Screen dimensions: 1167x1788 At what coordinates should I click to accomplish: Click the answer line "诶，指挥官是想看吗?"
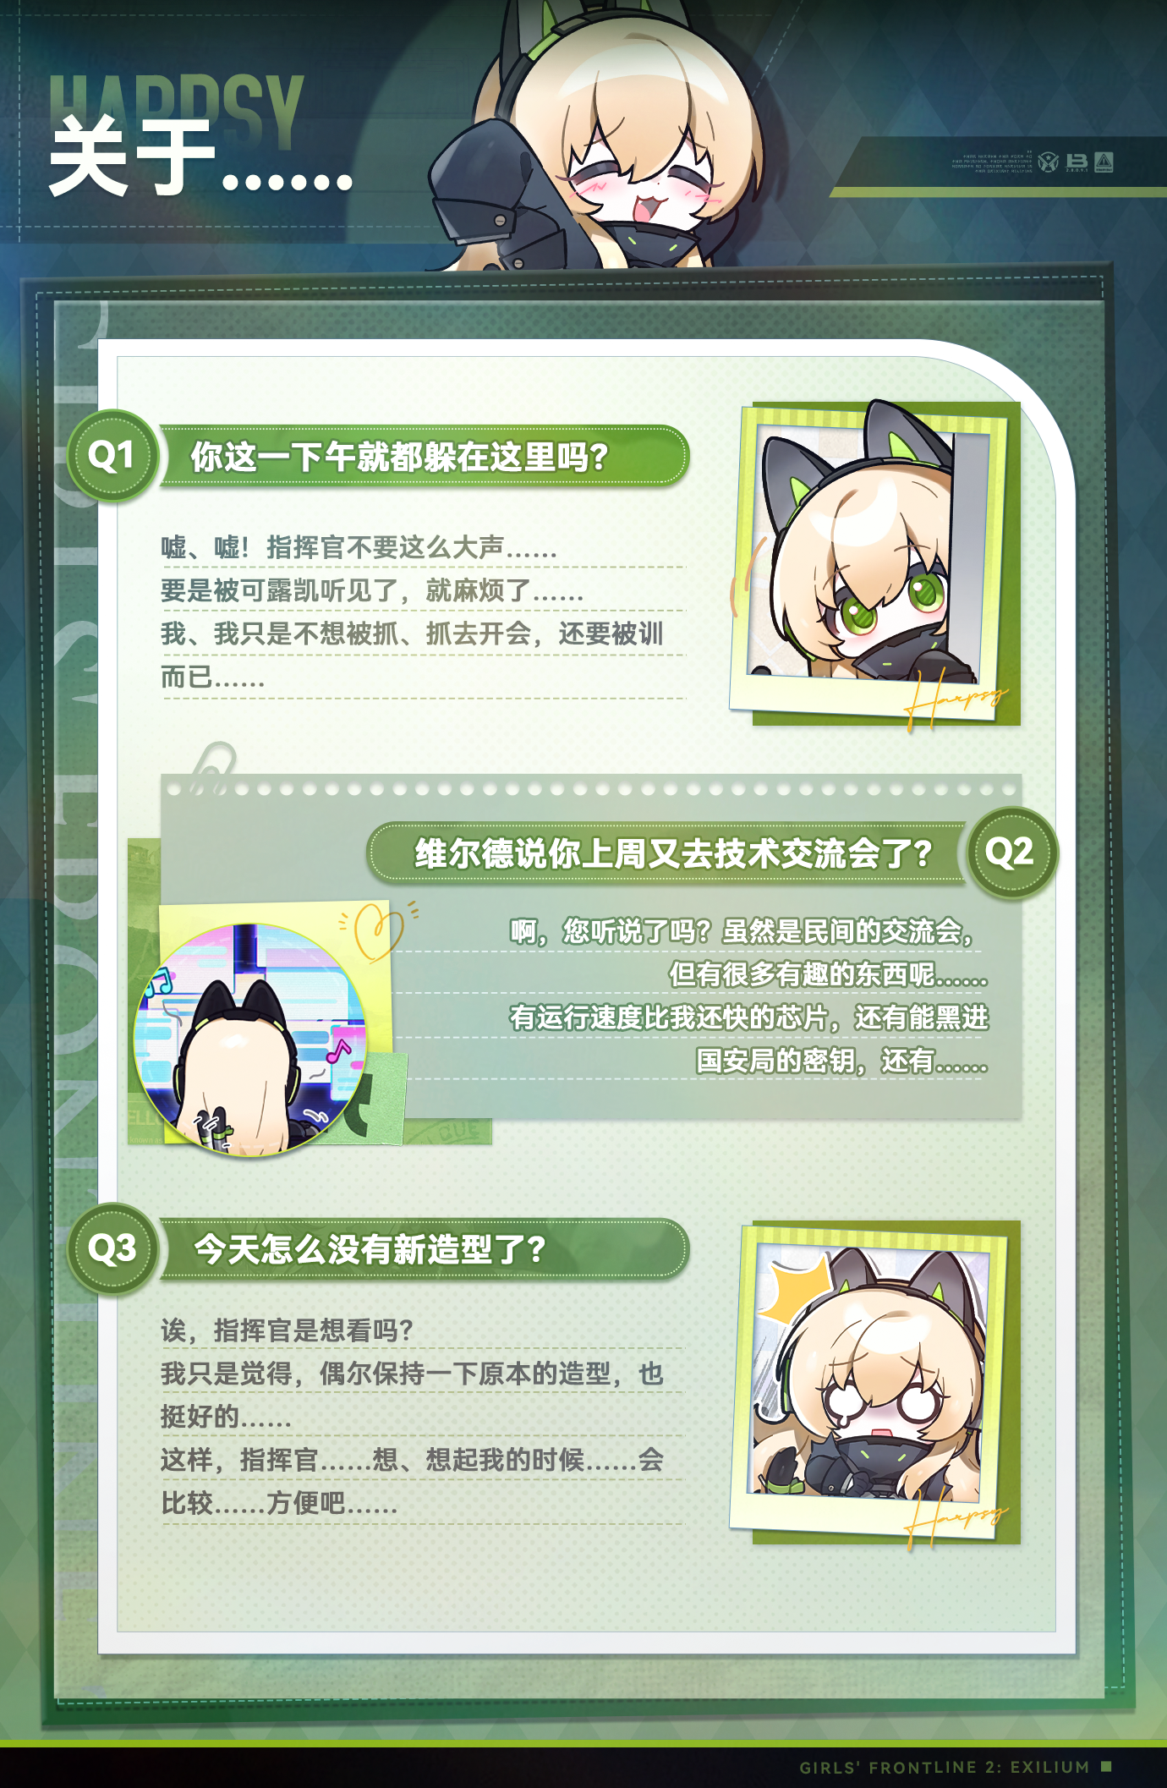[x=287, y=1330]
